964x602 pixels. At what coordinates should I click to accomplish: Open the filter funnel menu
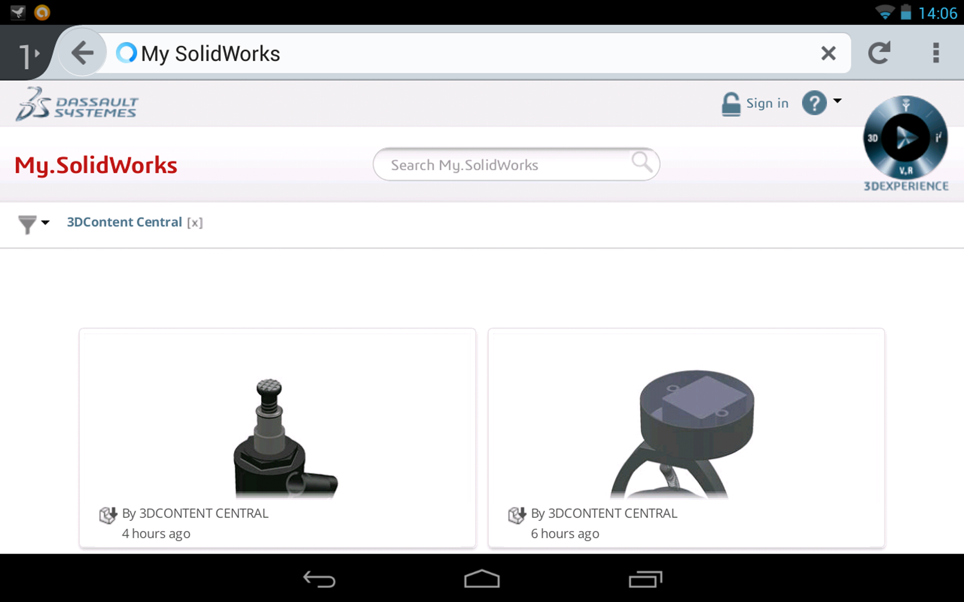point(33,224)
